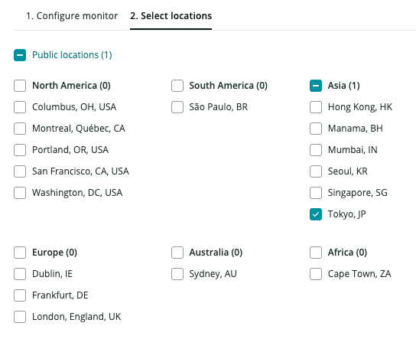Screen dimensions: 416x349
Task: Open the Select locations tab
Action: point(171,16)
